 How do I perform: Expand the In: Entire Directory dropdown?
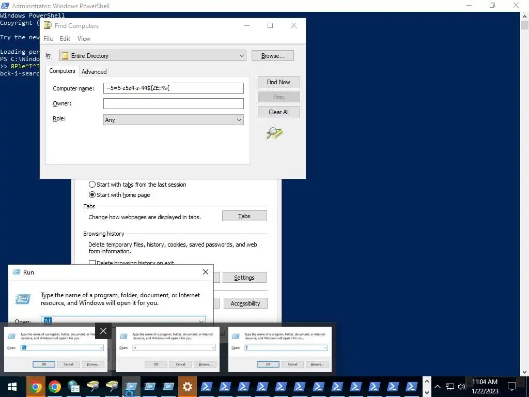242,56
